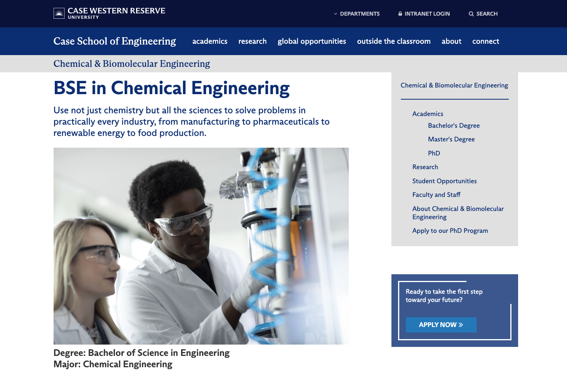Screen dimensions: 567x377
Task: Click the Major: Chemical Engineering text
Action: click(x=113, y=364)
